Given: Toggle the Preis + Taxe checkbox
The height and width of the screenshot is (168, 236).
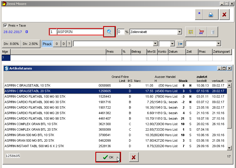Looking at the screenshot, I should click(5, 25).
